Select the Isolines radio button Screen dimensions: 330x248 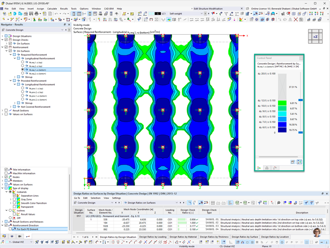tap(10, 210)
